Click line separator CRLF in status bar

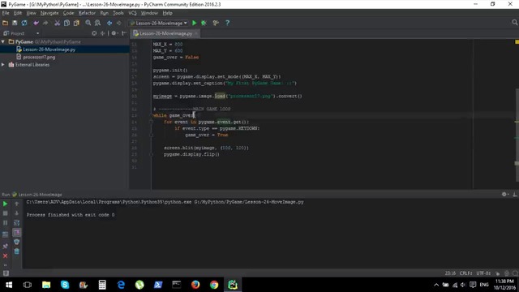[465, 273]
